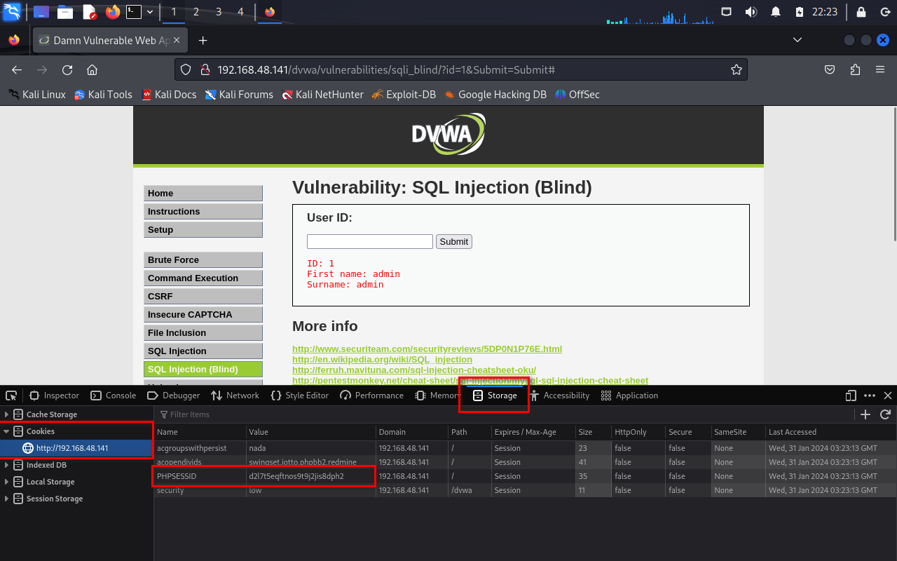The width and height of the screenshot is (897, 561).
Task: Reload the current page
Action: pyautogui.click(x=67, y=69)
